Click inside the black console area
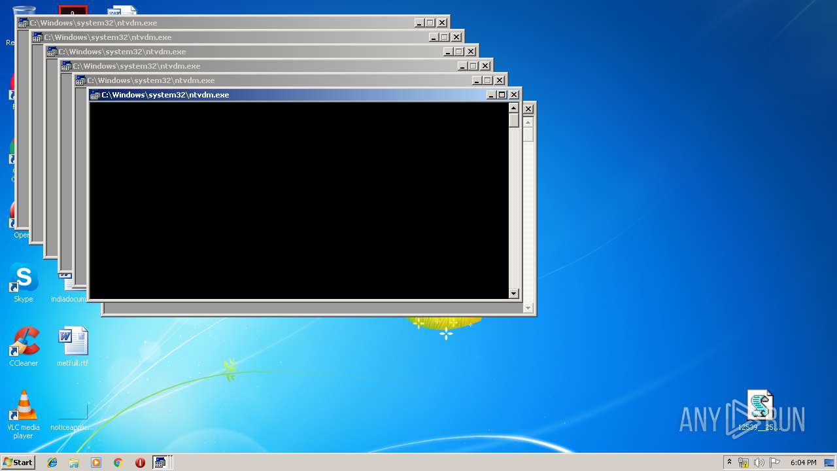 299,201
